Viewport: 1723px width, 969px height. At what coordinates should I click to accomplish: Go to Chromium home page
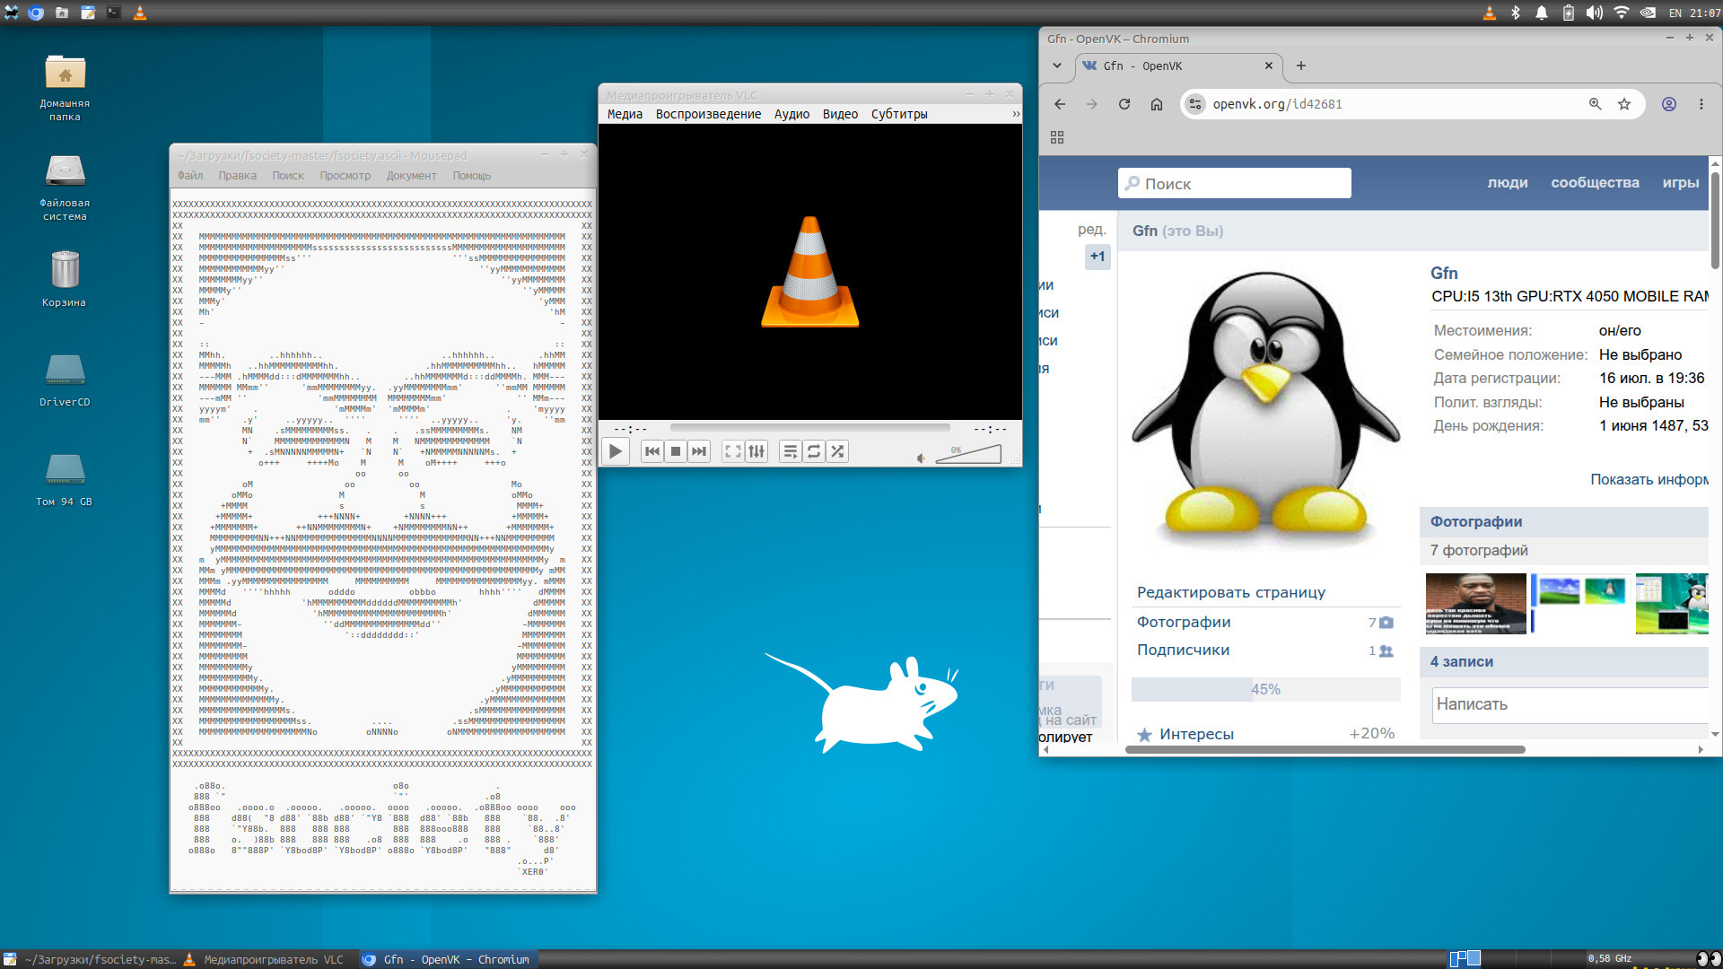point(1157,104)
